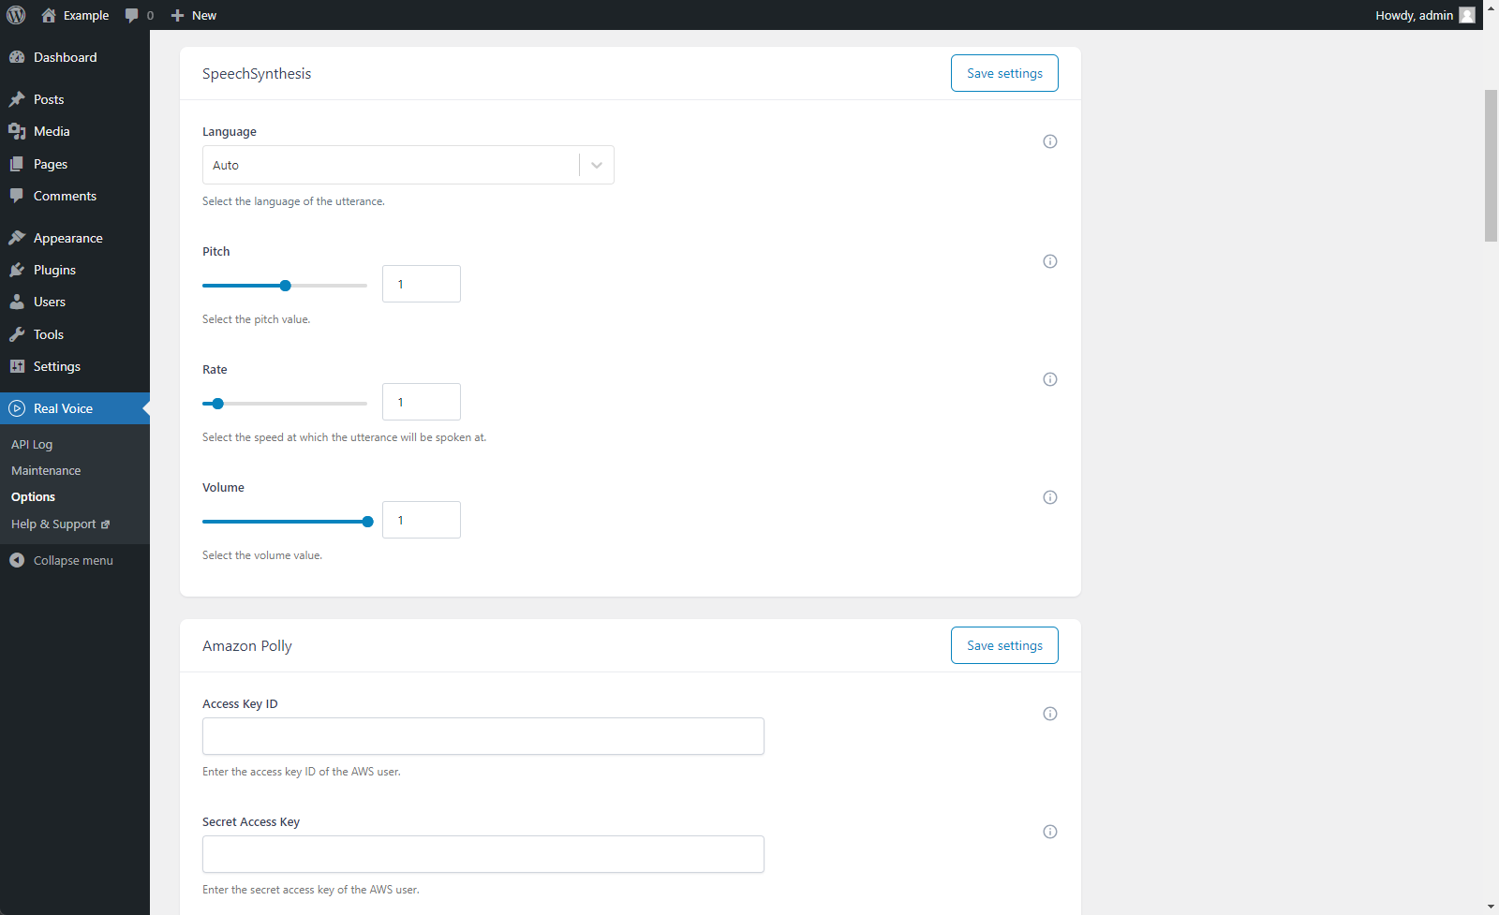Viewport: 1499px width, 915px height.
Task: Click the WordPress logo icon
Action: 16,15
